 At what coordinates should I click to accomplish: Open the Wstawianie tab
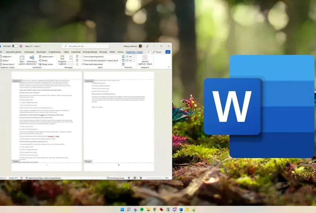pyautogui.click(x=29, y=52)
